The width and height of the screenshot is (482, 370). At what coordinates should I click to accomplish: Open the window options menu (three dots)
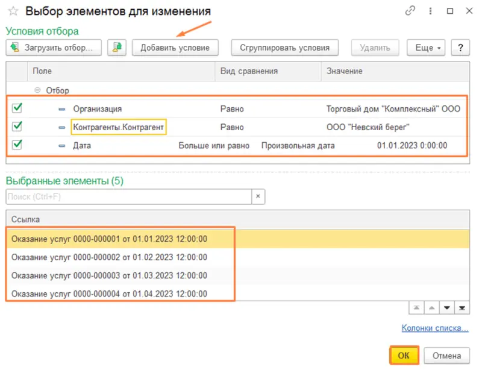(430, 11)
